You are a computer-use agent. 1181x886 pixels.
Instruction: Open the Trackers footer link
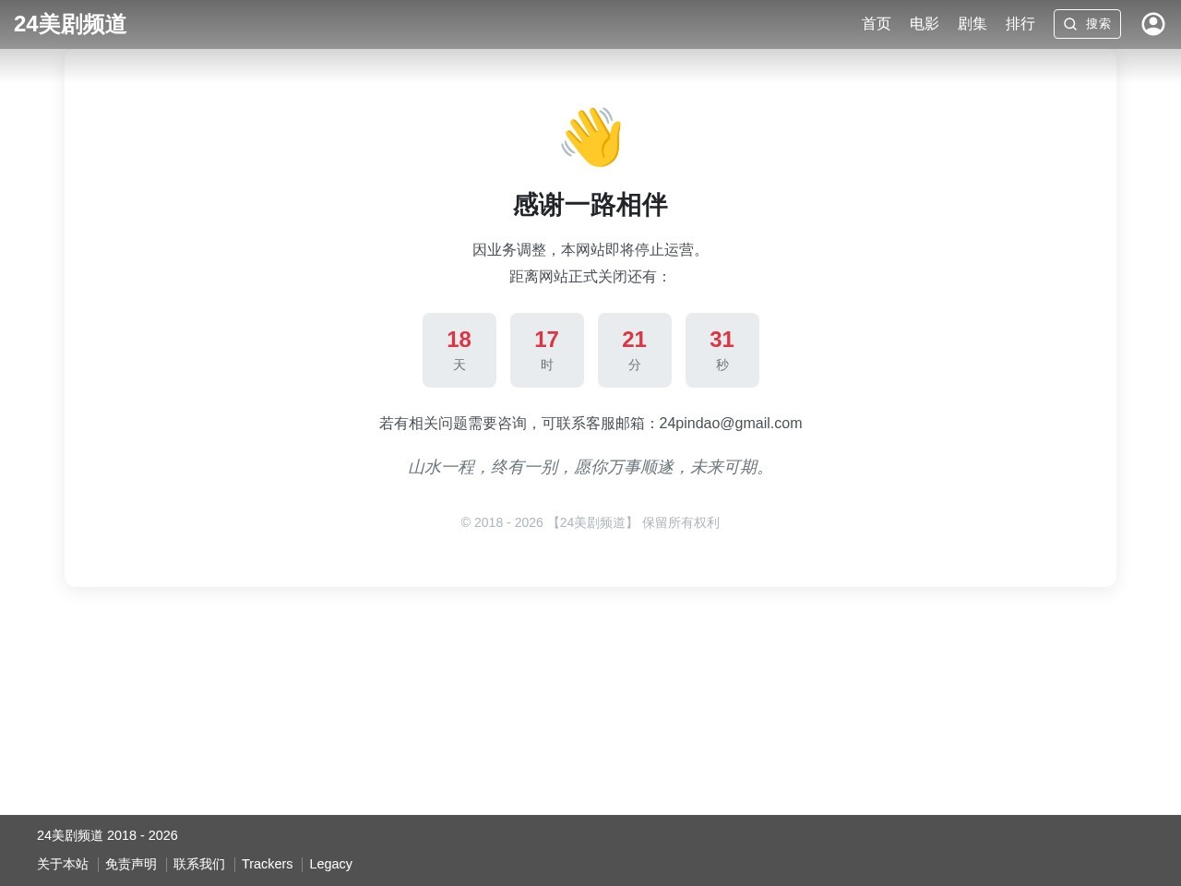click(x=267, y=864)
